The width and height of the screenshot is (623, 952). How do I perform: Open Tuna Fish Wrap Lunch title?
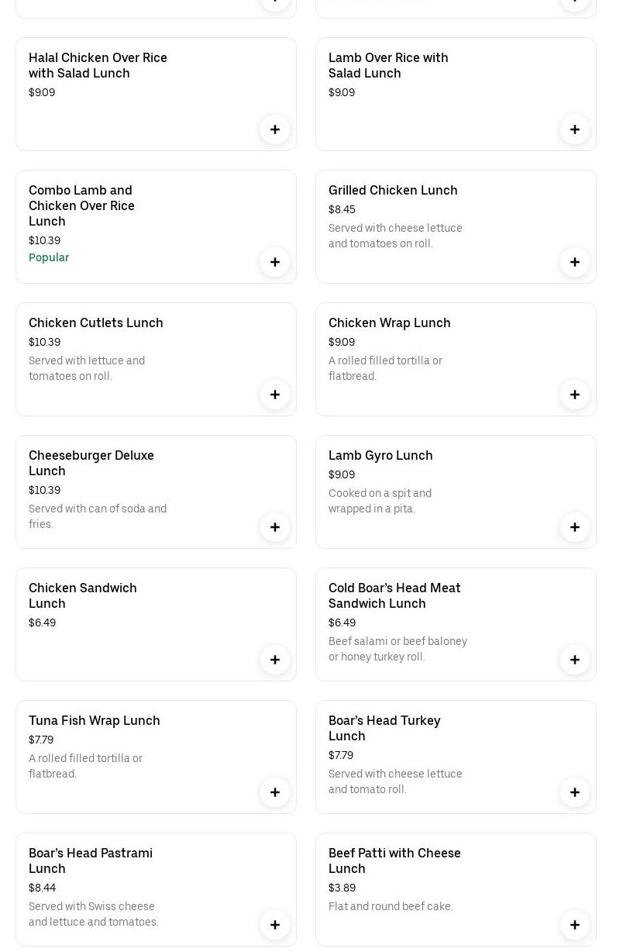pyautogui.click(x=95, y=720)
